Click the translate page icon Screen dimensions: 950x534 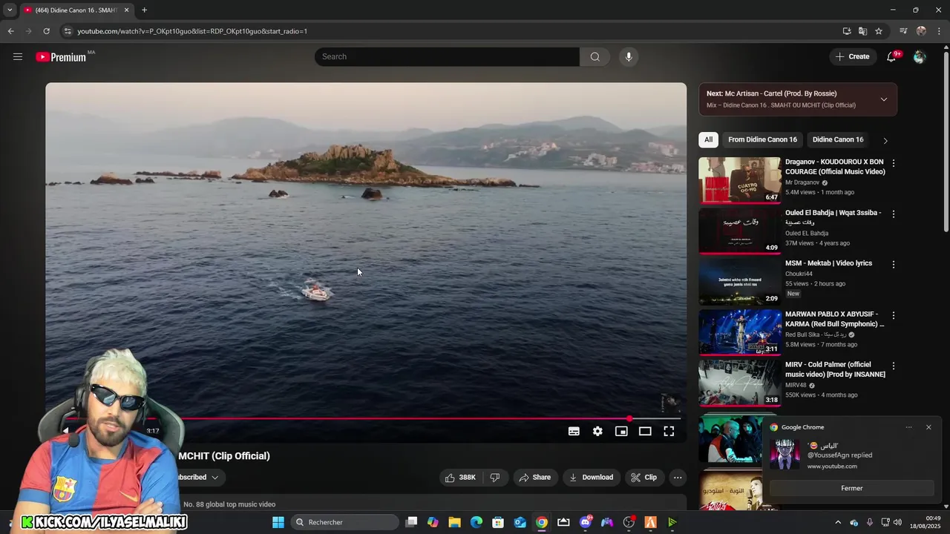[862, 31]
